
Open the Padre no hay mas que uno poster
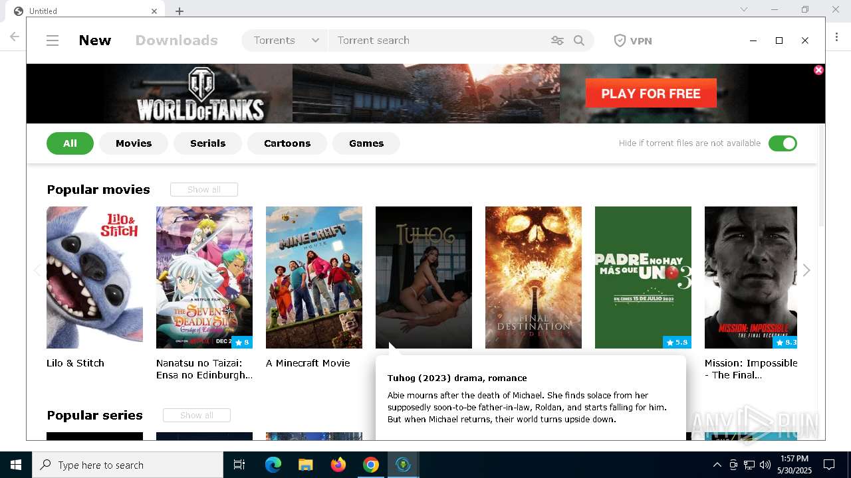pyautogui.click(x=643, y=278)
